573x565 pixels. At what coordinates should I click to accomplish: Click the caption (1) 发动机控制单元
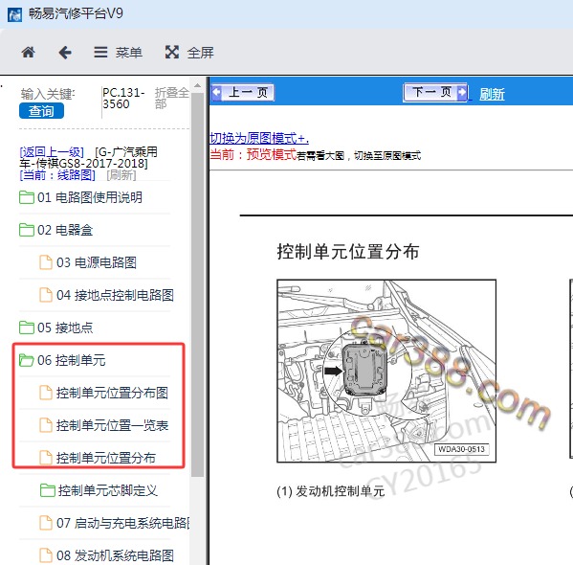[x=330, y=490]
